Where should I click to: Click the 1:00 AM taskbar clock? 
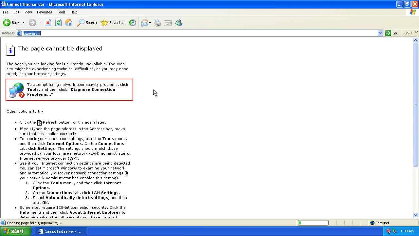(407, 231)
